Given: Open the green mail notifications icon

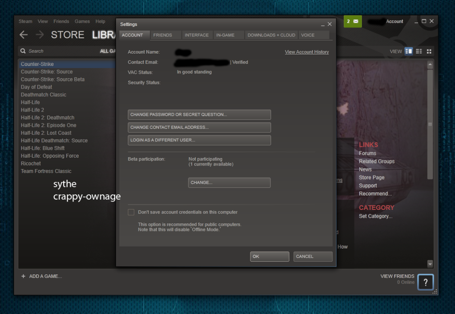Looking at the screenshot, I should (x=353, y=21).
